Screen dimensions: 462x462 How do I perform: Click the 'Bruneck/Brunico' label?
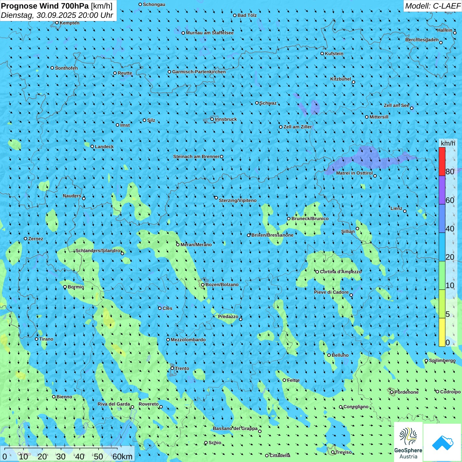click(310, 218)
